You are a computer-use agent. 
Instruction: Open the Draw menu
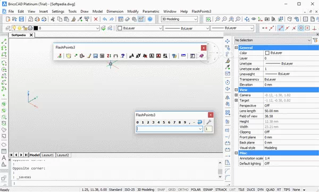[85, 11]
